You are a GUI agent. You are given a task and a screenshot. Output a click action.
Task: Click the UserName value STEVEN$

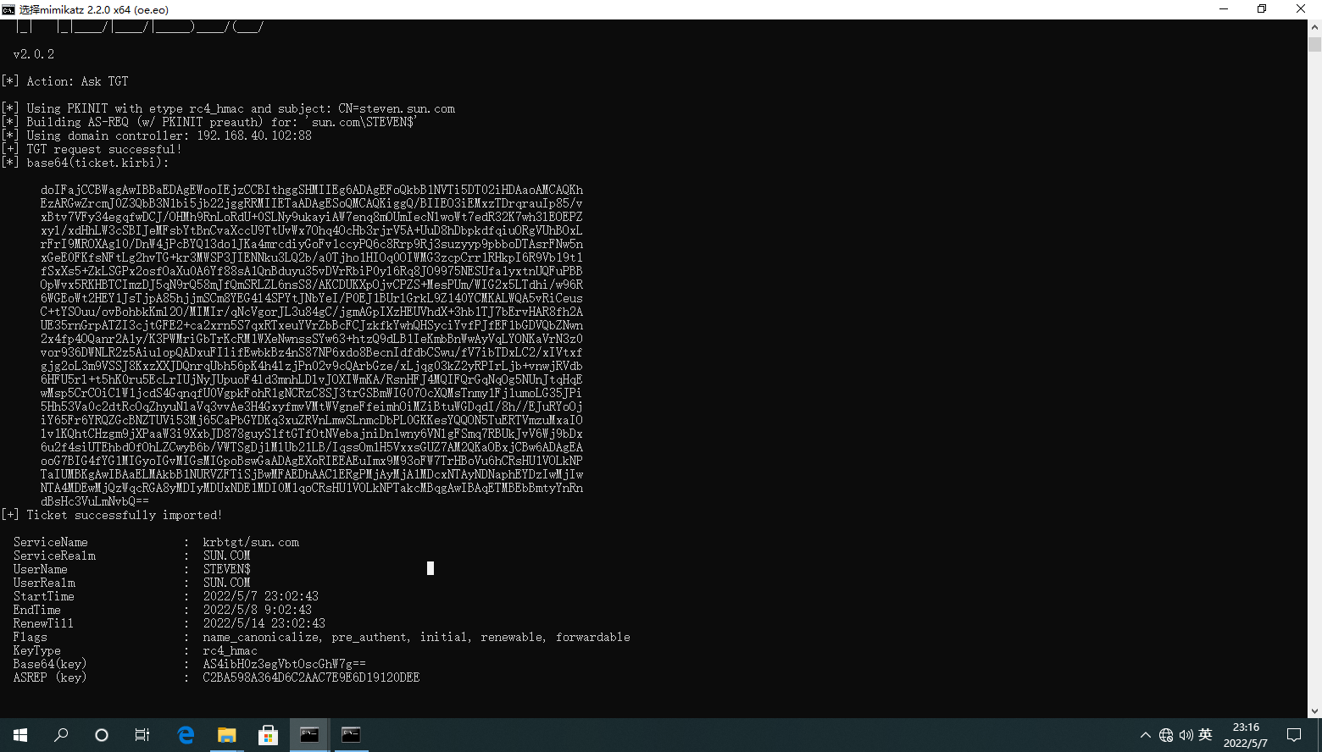(x=227, y=569)
